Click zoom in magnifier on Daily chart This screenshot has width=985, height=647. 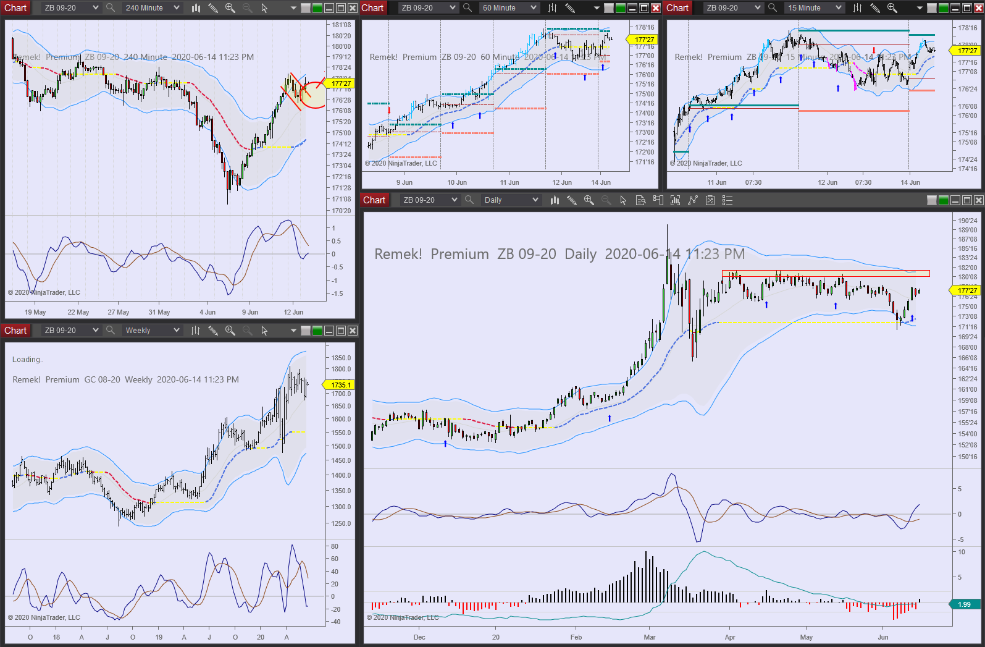589,200
